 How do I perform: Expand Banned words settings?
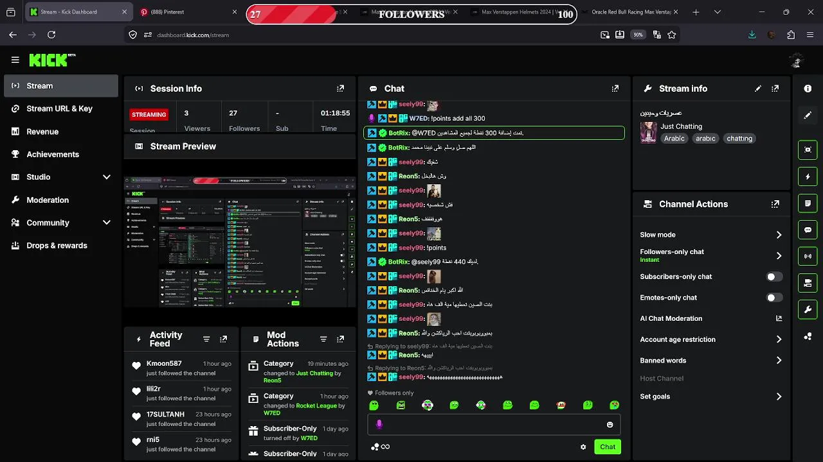tap(779, 361)
